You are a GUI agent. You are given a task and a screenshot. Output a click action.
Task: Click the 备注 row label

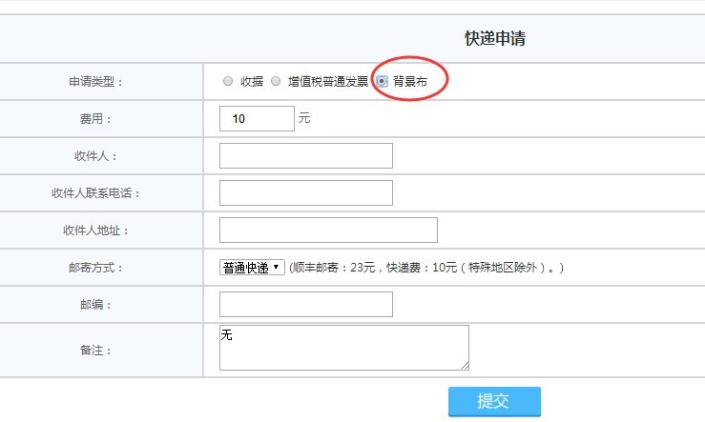tap(100, 350)
